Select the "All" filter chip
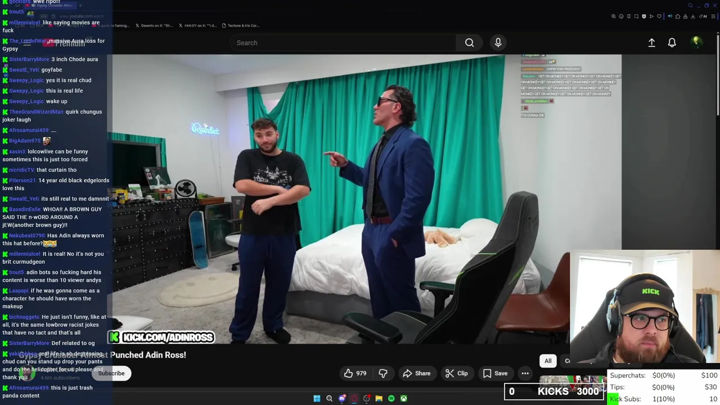 click(548, 361)
